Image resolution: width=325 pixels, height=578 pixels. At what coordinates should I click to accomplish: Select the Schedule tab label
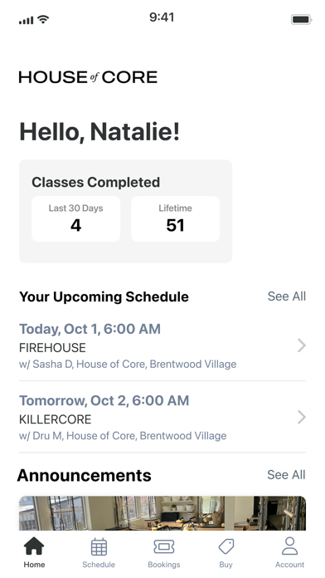click(99, 565)
